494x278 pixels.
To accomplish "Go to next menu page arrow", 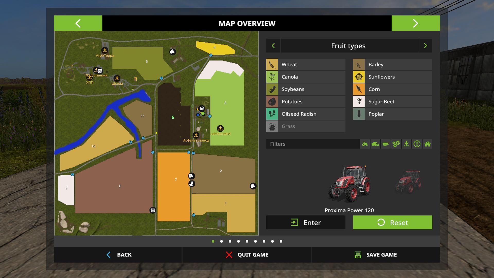I will pyautogui.click(x=416, y=23).
